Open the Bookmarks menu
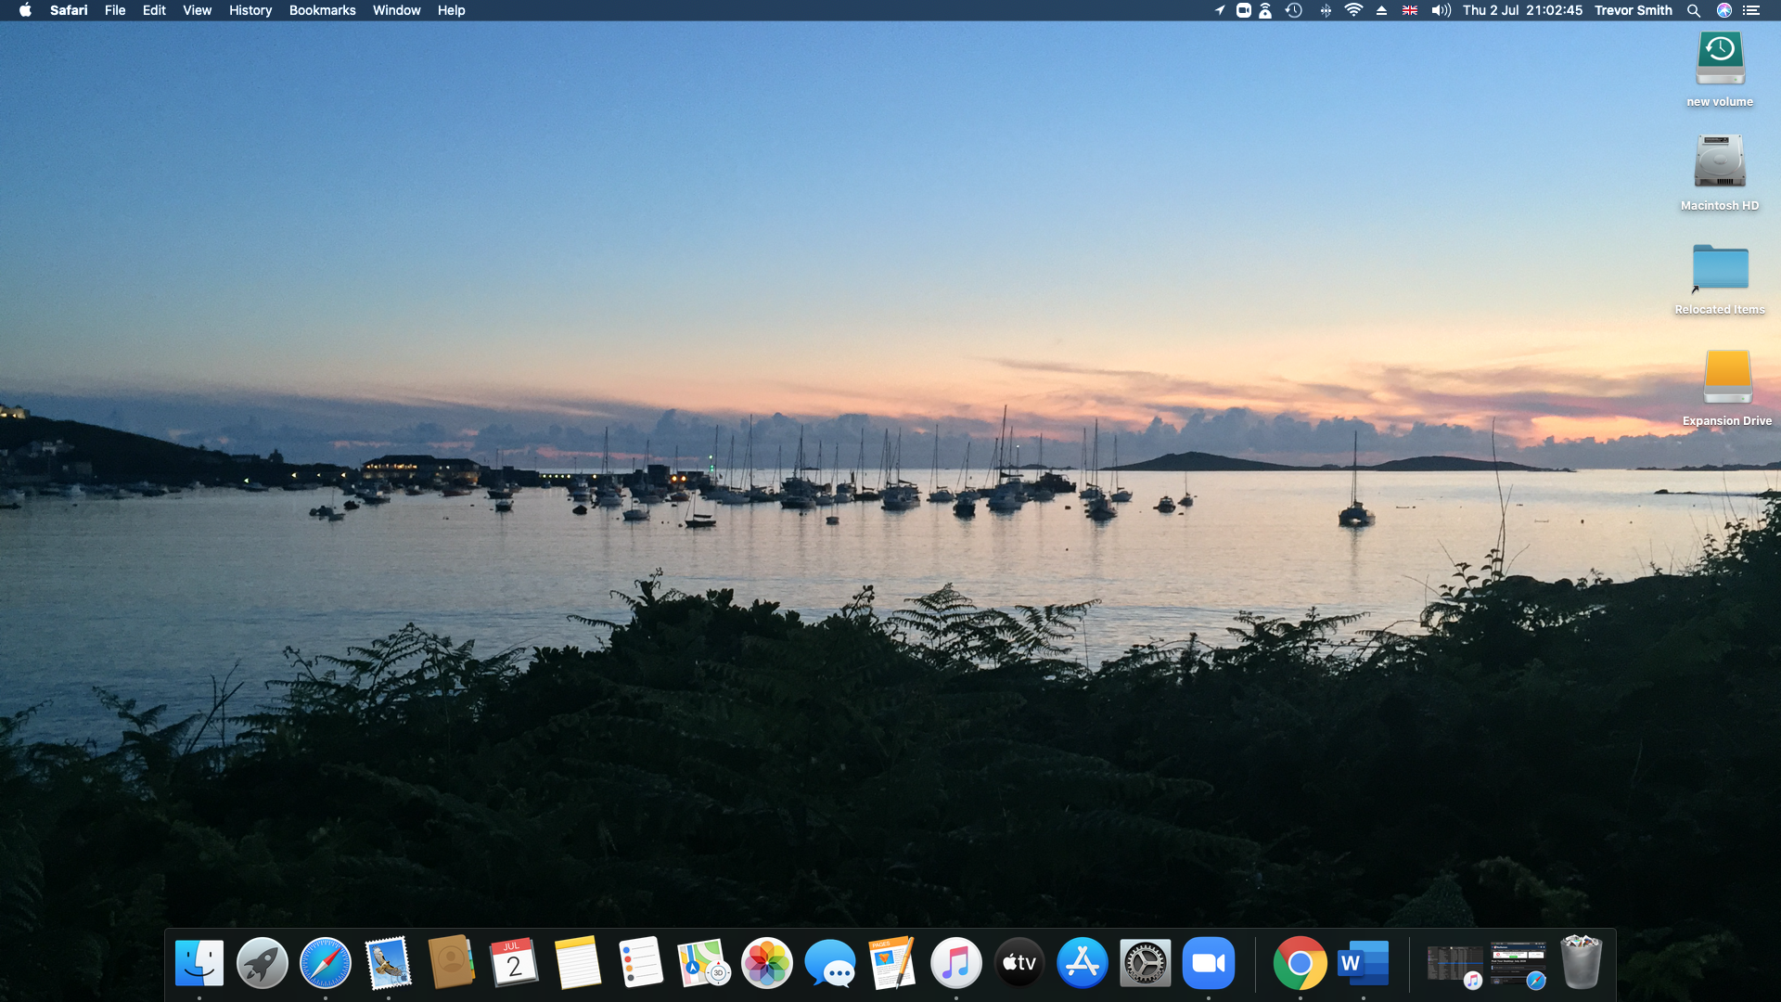Viewport: 1781px width, 1002px height. tap(322, 10)
